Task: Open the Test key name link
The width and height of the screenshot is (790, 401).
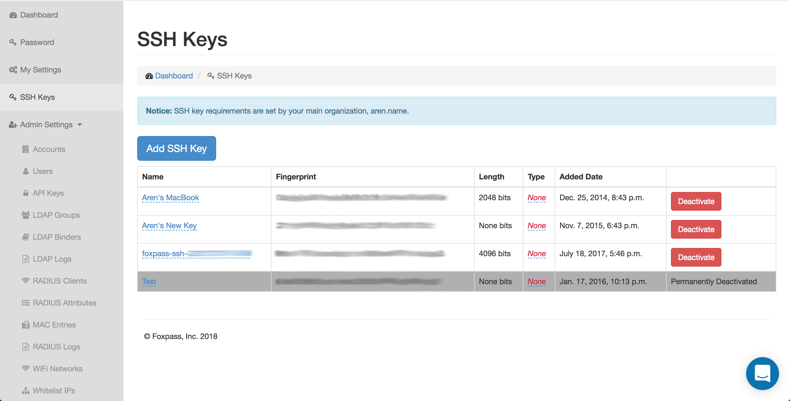Action: 149,281
